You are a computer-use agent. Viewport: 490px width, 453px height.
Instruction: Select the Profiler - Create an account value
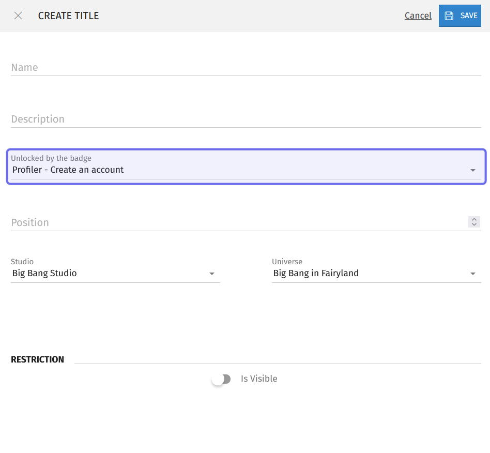68,170
